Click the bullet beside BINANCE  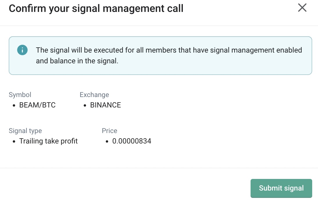85,105
